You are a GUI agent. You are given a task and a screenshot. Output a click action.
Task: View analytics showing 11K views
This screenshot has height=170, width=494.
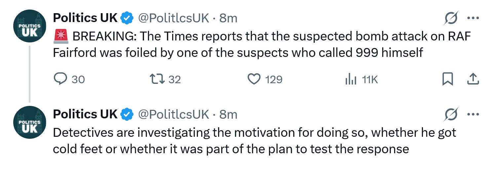[x=361, y=79]
